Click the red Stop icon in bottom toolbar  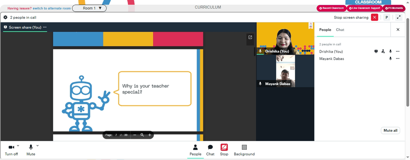224,147
